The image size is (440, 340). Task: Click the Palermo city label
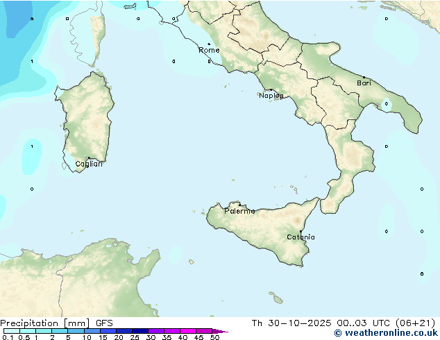coord(239,211)
